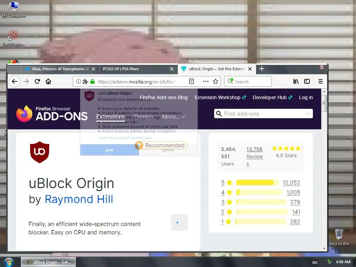Open the Themes section
Viewport: 356px width, 267px height.
(143, 117)
